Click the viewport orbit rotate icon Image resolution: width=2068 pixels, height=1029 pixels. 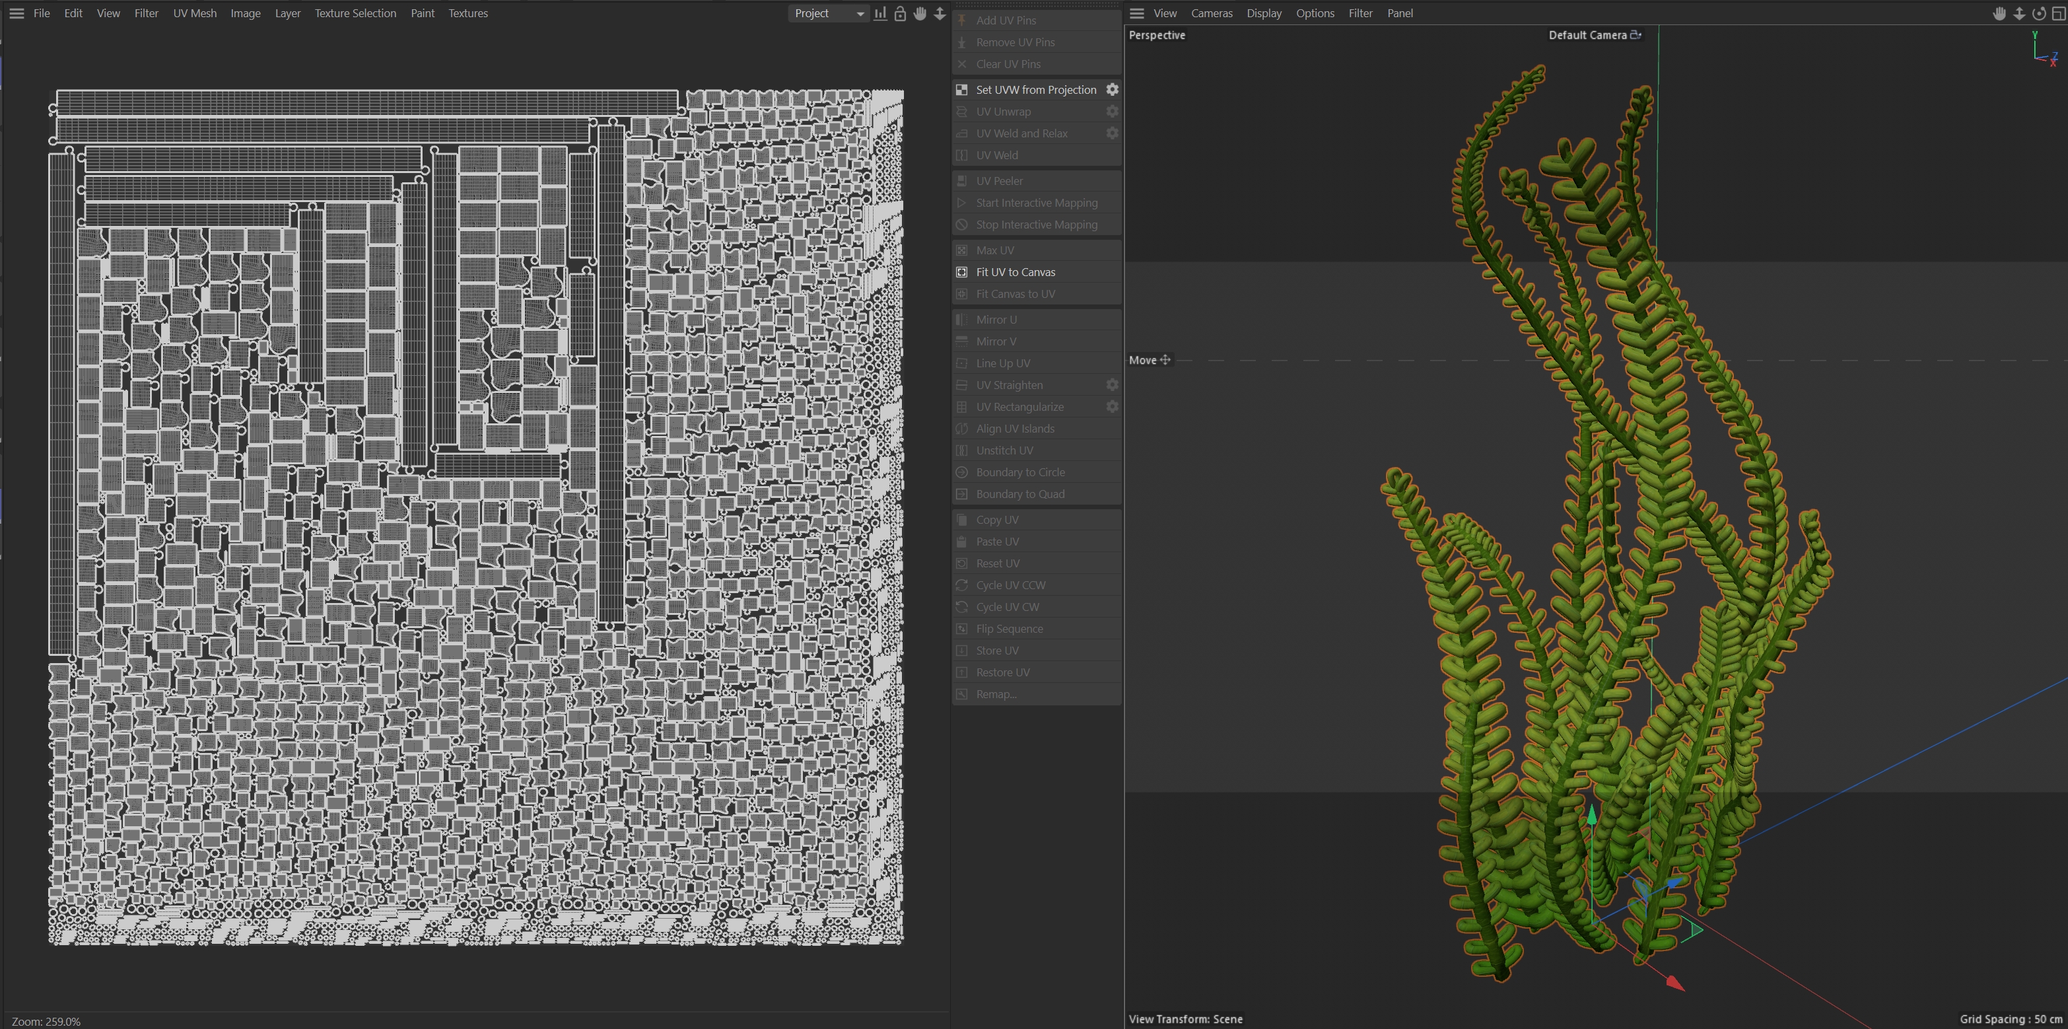coord(2038,14)
